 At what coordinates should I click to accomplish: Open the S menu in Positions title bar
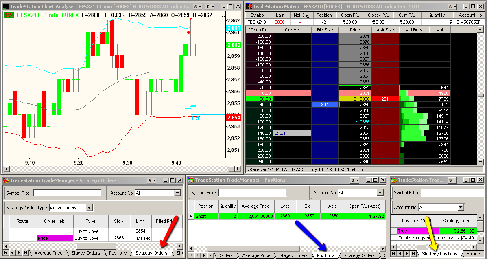354,180
